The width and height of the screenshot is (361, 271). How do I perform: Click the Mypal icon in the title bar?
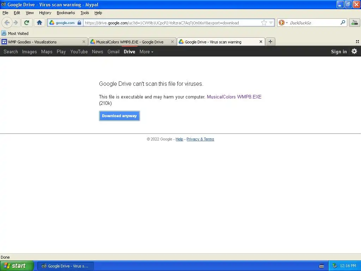pyautogui.click(x=3, y=4)
